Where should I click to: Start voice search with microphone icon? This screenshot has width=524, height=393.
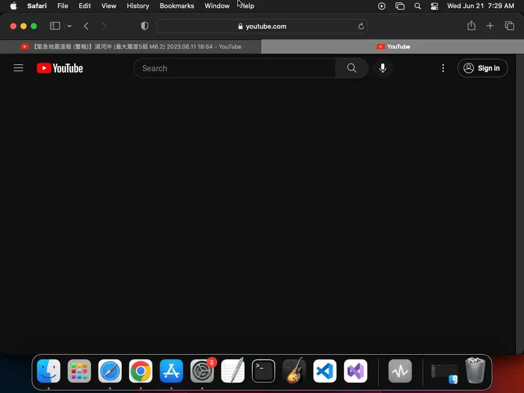[383, 68]
